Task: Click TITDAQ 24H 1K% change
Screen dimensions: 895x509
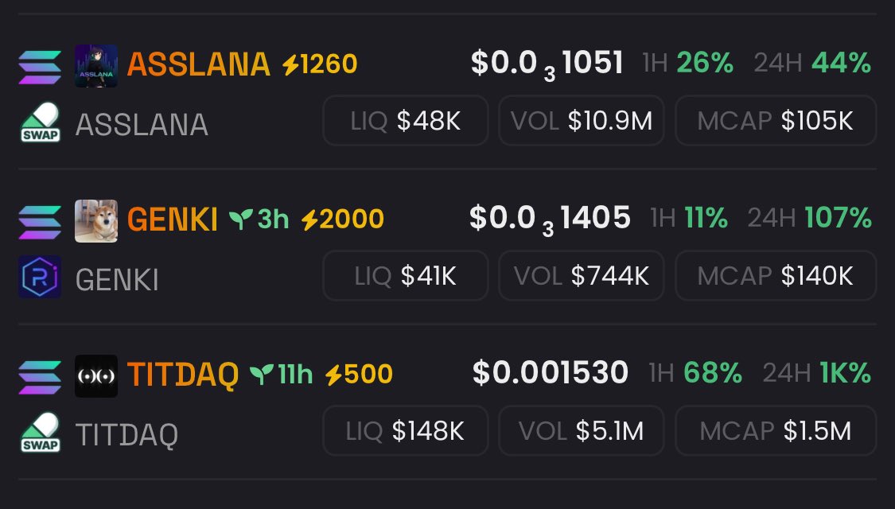Action: coord(817,374)
